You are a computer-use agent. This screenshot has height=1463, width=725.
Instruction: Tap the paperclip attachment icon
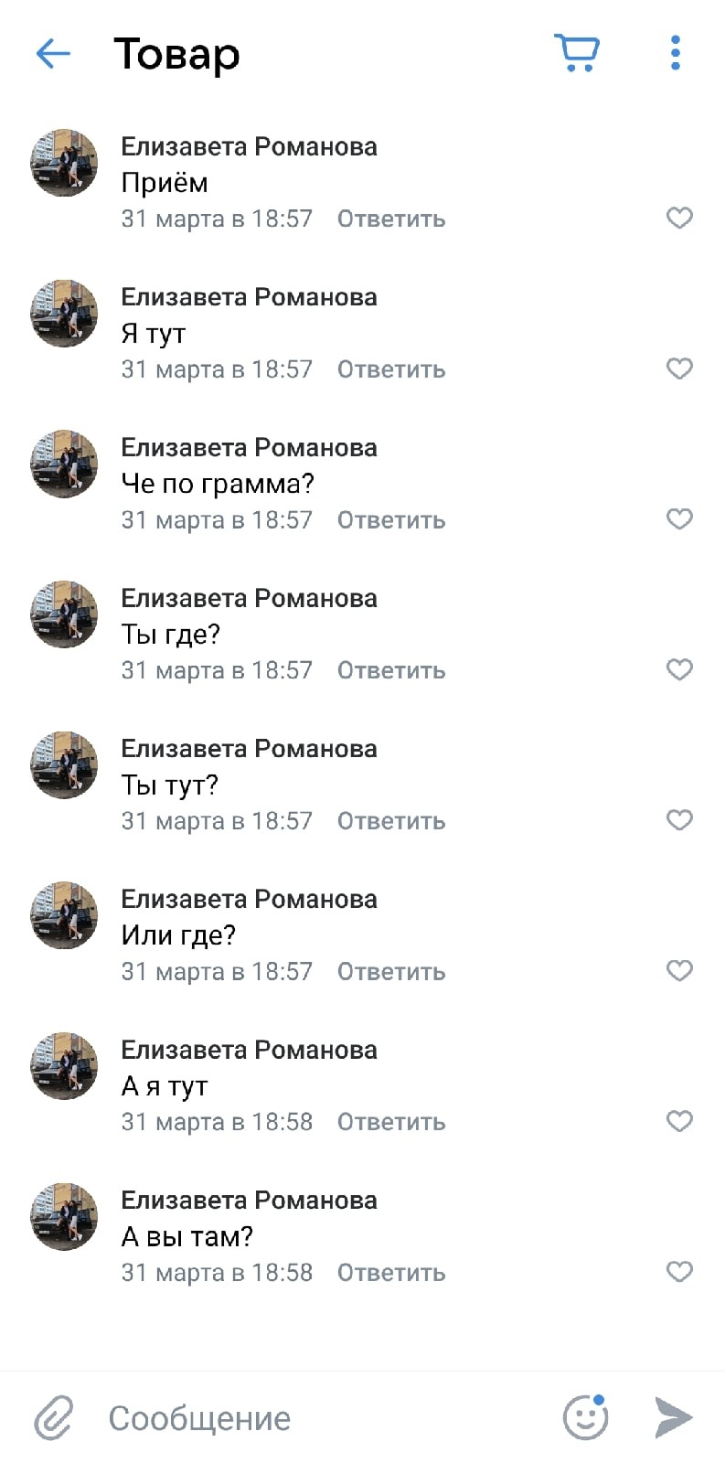tap(54, 1418)
